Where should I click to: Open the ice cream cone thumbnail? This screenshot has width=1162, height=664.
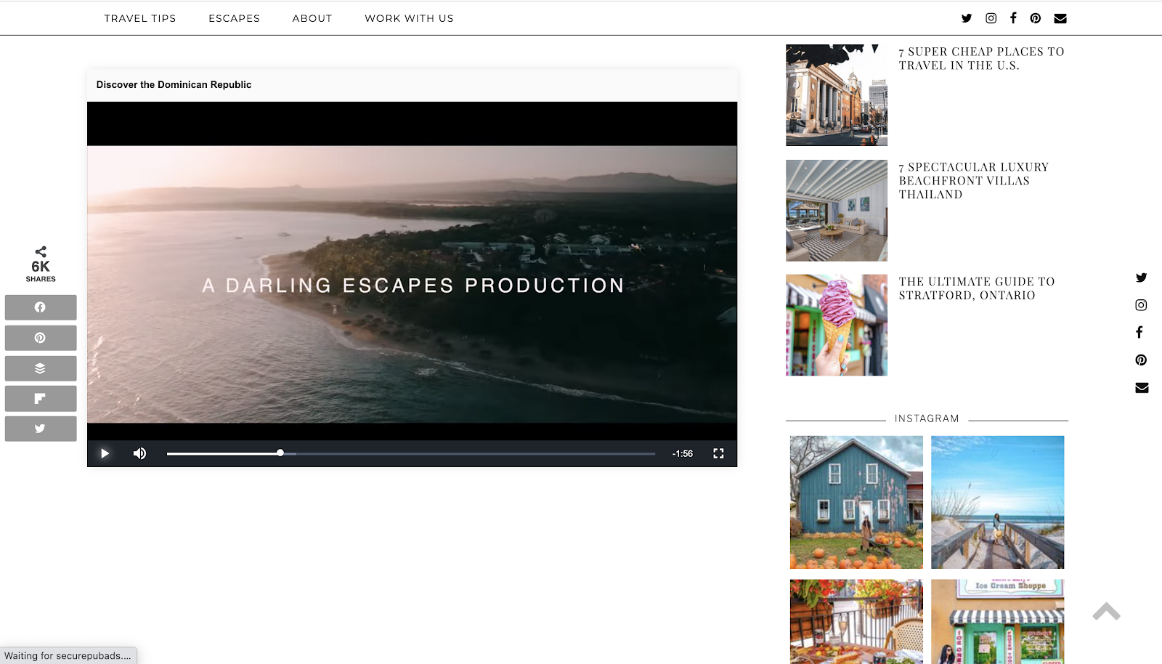point(837,325)
